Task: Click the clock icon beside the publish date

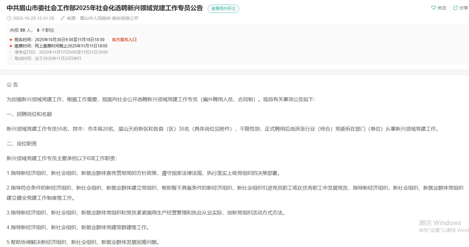Action: tap(9, 18)
